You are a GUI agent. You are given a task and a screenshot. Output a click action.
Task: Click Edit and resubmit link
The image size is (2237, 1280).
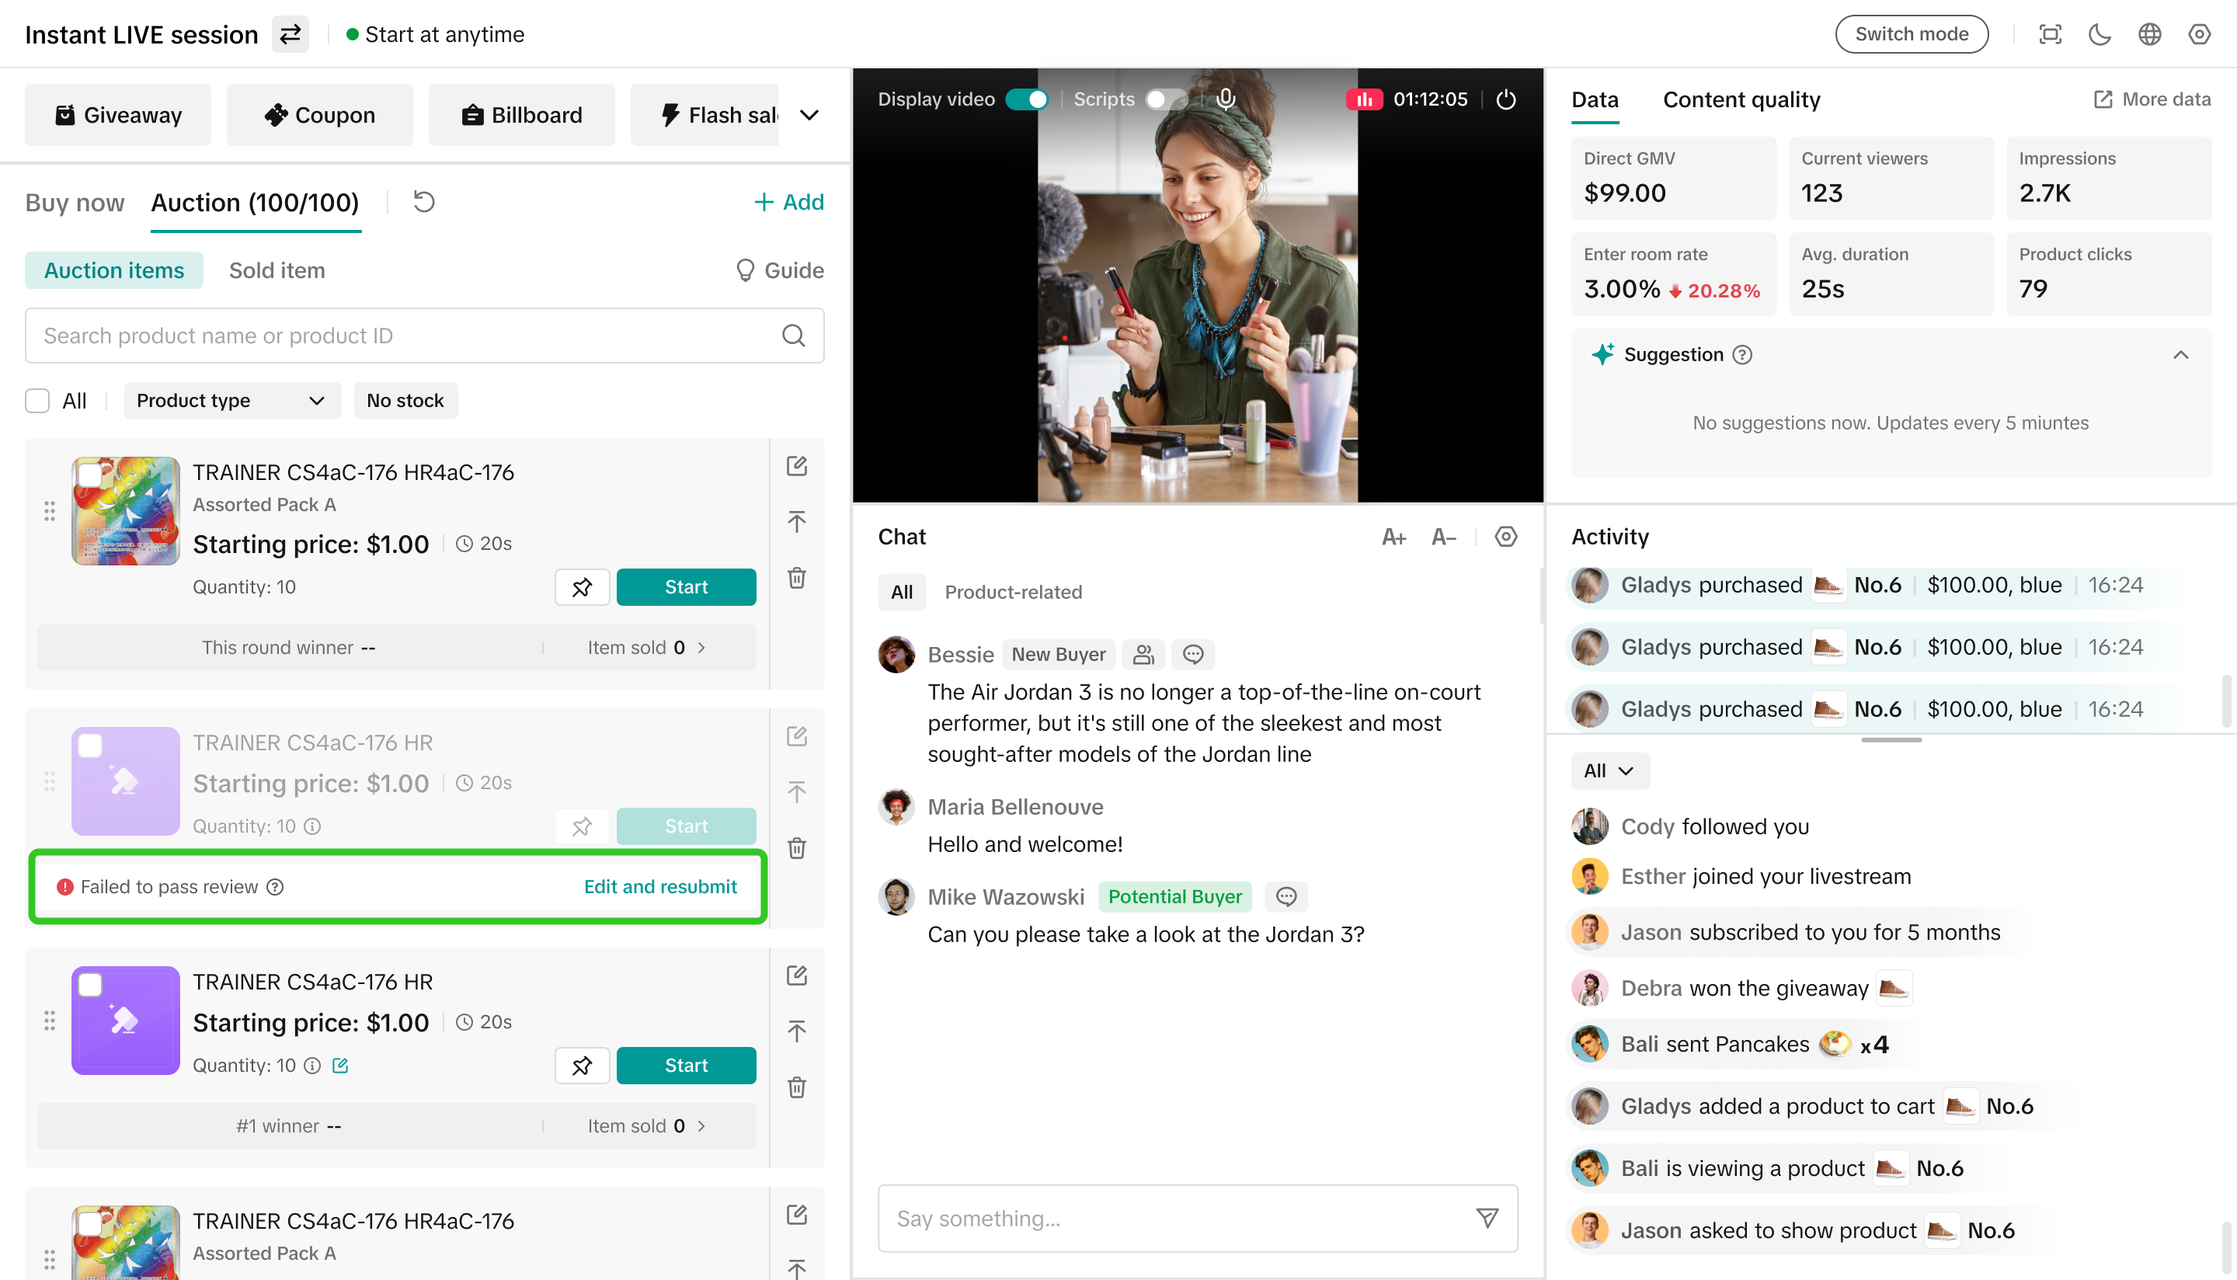pos(660,886)
